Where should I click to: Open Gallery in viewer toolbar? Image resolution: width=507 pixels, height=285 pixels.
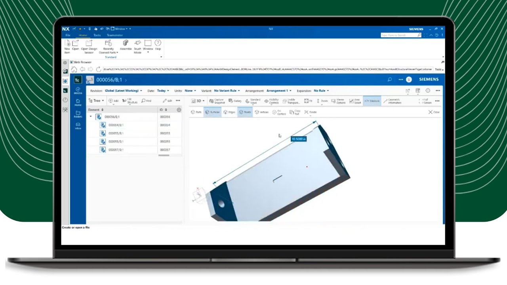(x=234, y=101)
